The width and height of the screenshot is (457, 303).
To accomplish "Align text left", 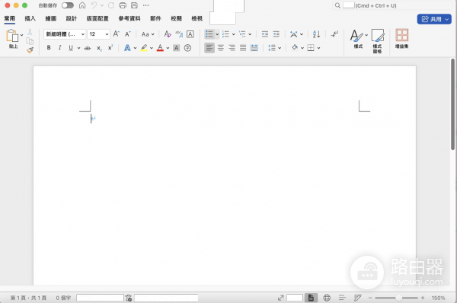I will (x=209, y=48).
